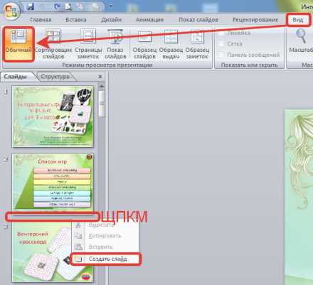Click the Масштаб magnifier icon
Image resolution: width=313 pixels, height=285 pixels.
(x=301, y=36)
